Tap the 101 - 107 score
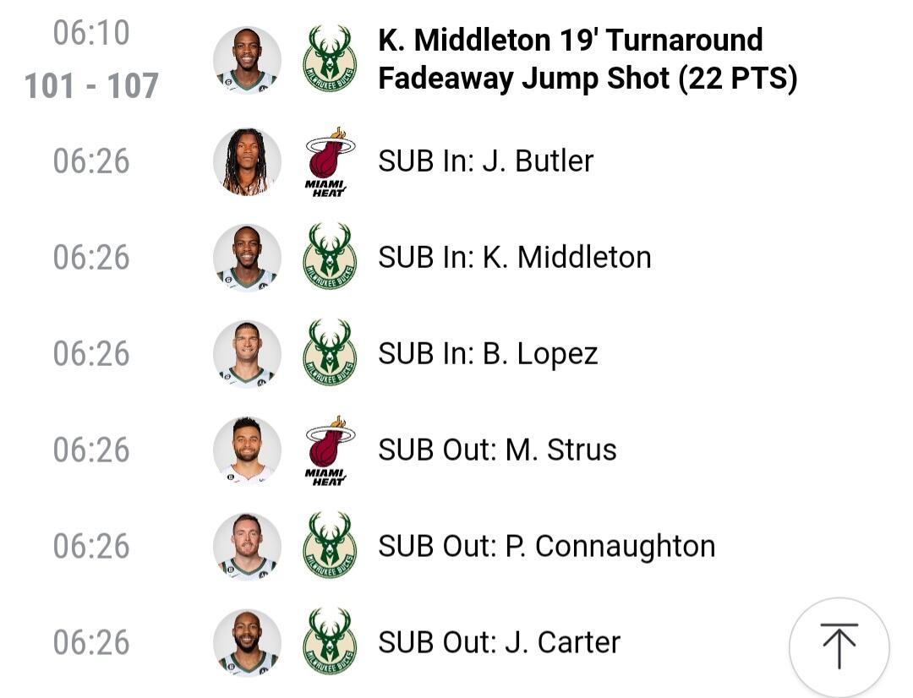 [x=91, y=86]
